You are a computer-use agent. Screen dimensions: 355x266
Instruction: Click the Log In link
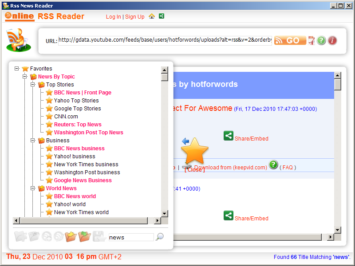click(x=114, y=17)
